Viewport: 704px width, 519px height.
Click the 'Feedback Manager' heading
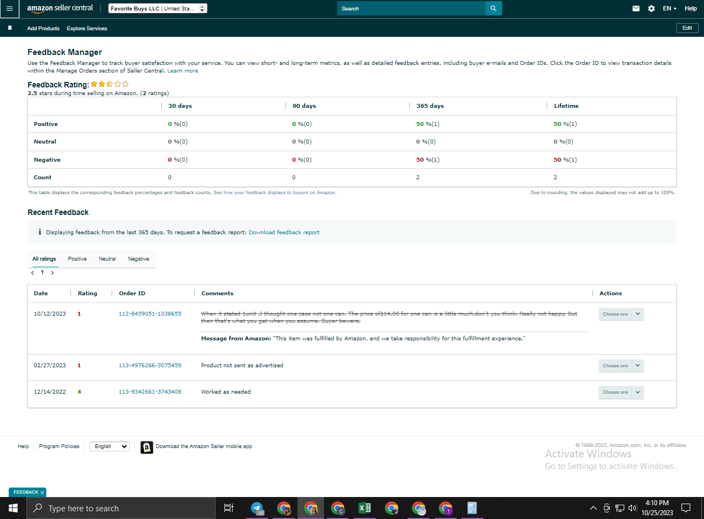[x=65, y=52]
